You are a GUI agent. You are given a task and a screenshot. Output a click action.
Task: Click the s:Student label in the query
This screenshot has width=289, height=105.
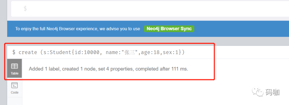[x=56, y=53]
